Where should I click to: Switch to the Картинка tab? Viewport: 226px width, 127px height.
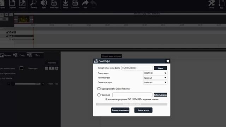pyautogui.click(x=6, y=55)
